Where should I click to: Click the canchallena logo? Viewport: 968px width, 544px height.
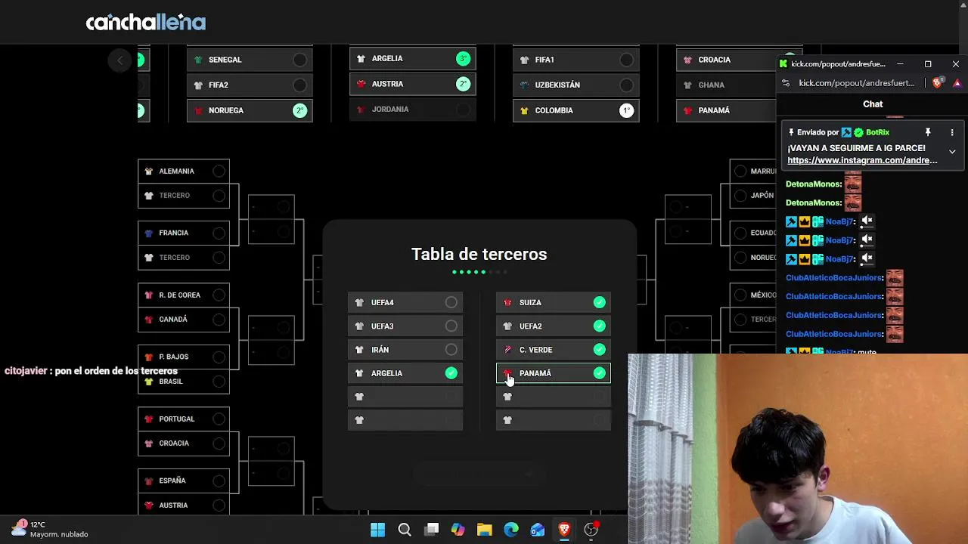pyautogui.click(x=145, y=22)
